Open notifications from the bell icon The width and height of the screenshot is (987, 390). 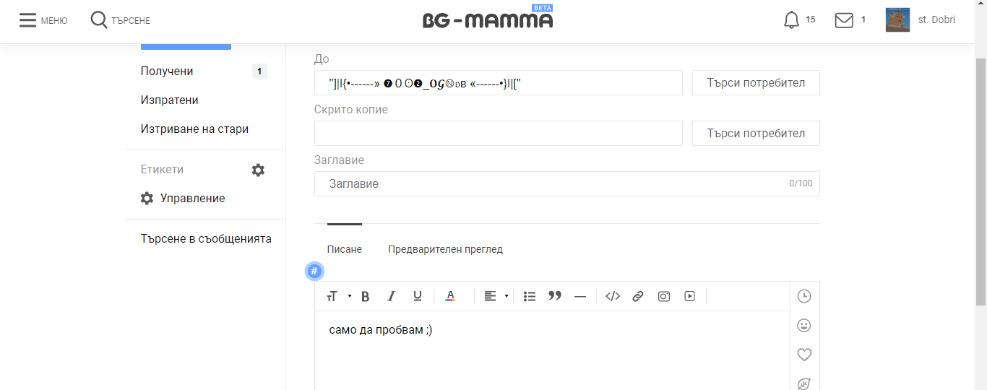[792, 20]
